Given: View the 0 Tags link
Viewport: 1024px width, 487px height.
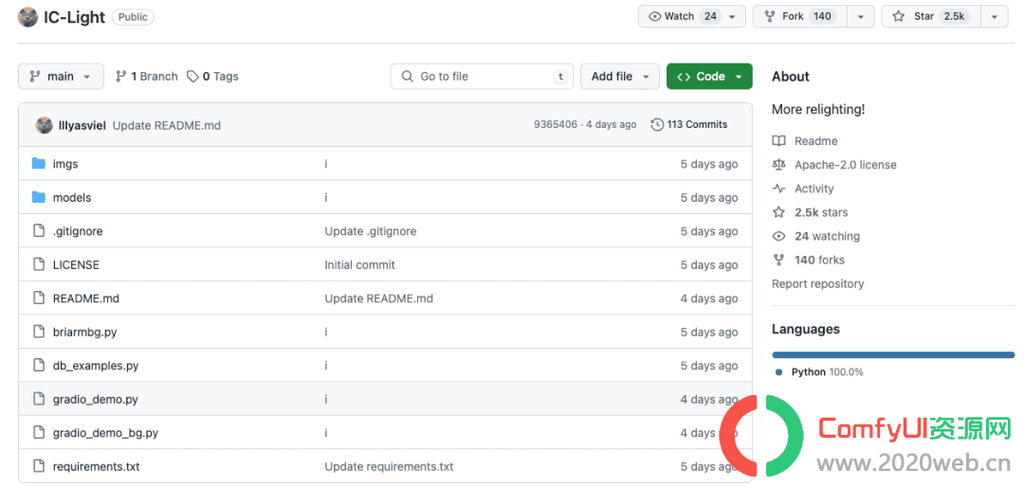Looking at the screenshot, I should point(213,77).
